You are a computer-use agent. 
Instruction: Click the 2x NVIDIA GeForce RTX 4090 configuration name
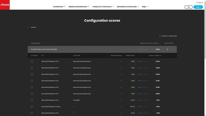click(x=44, y=49)
